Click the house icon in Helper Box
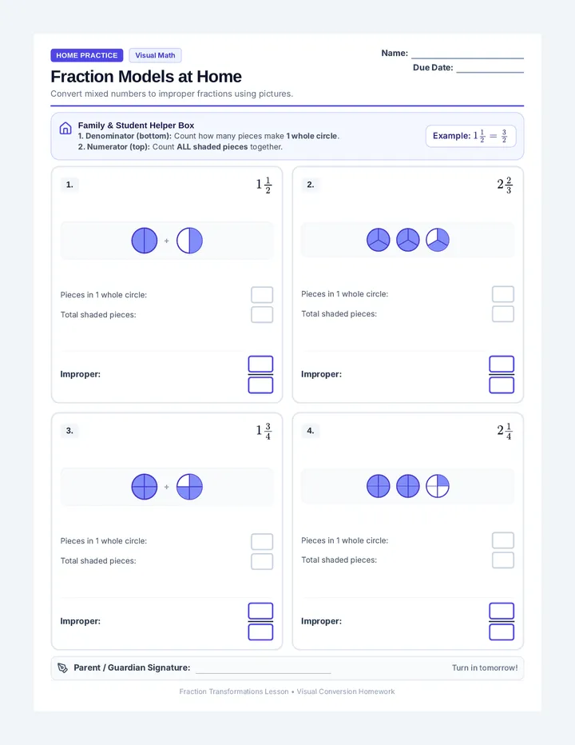This screenshot has height=745, width=575. click(x=65, y=128)
